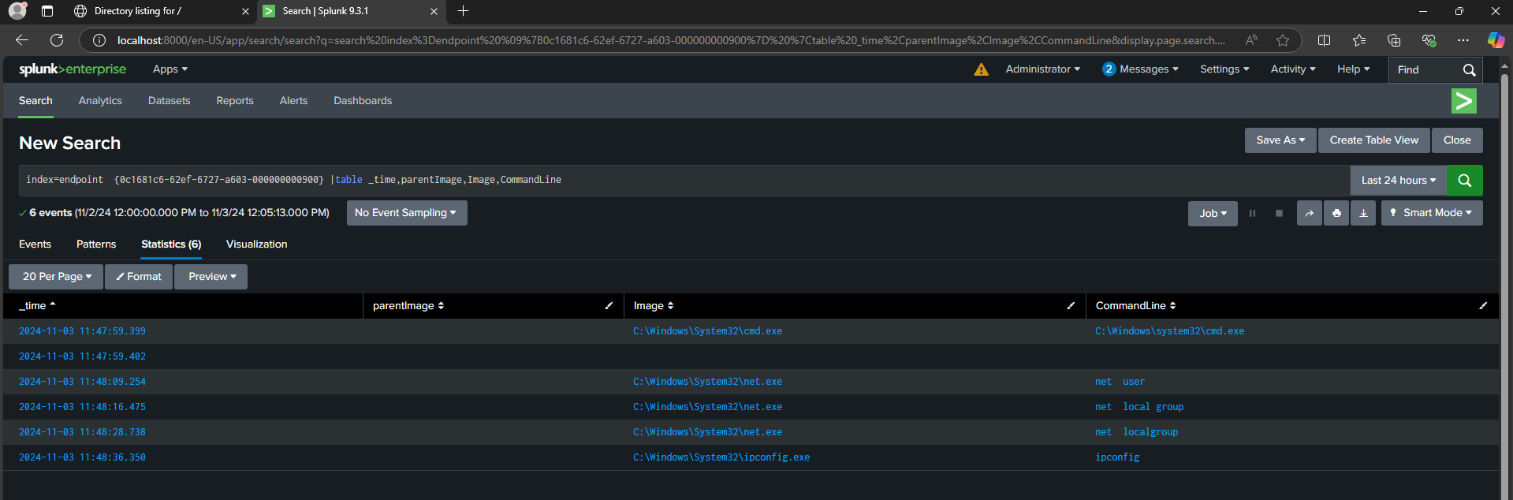Image resolution: width=1513 pixels, height=500 pixels.
Task: Open browser split screen icon
Action: tap(1325, 40)
